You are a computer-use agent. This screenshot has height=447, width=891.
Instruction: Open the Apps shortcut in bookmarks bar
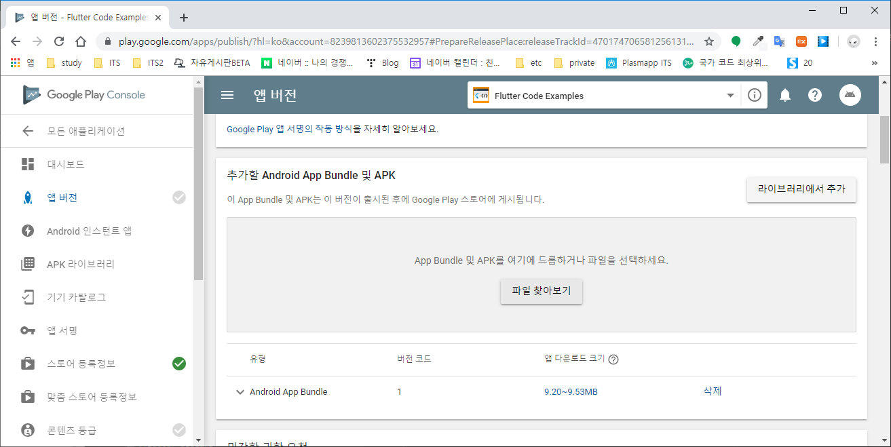coord(22,63)
